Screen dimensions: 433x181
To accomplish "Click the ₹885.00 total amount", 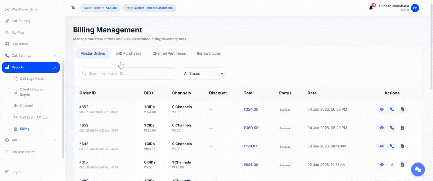I will point(251,165).
